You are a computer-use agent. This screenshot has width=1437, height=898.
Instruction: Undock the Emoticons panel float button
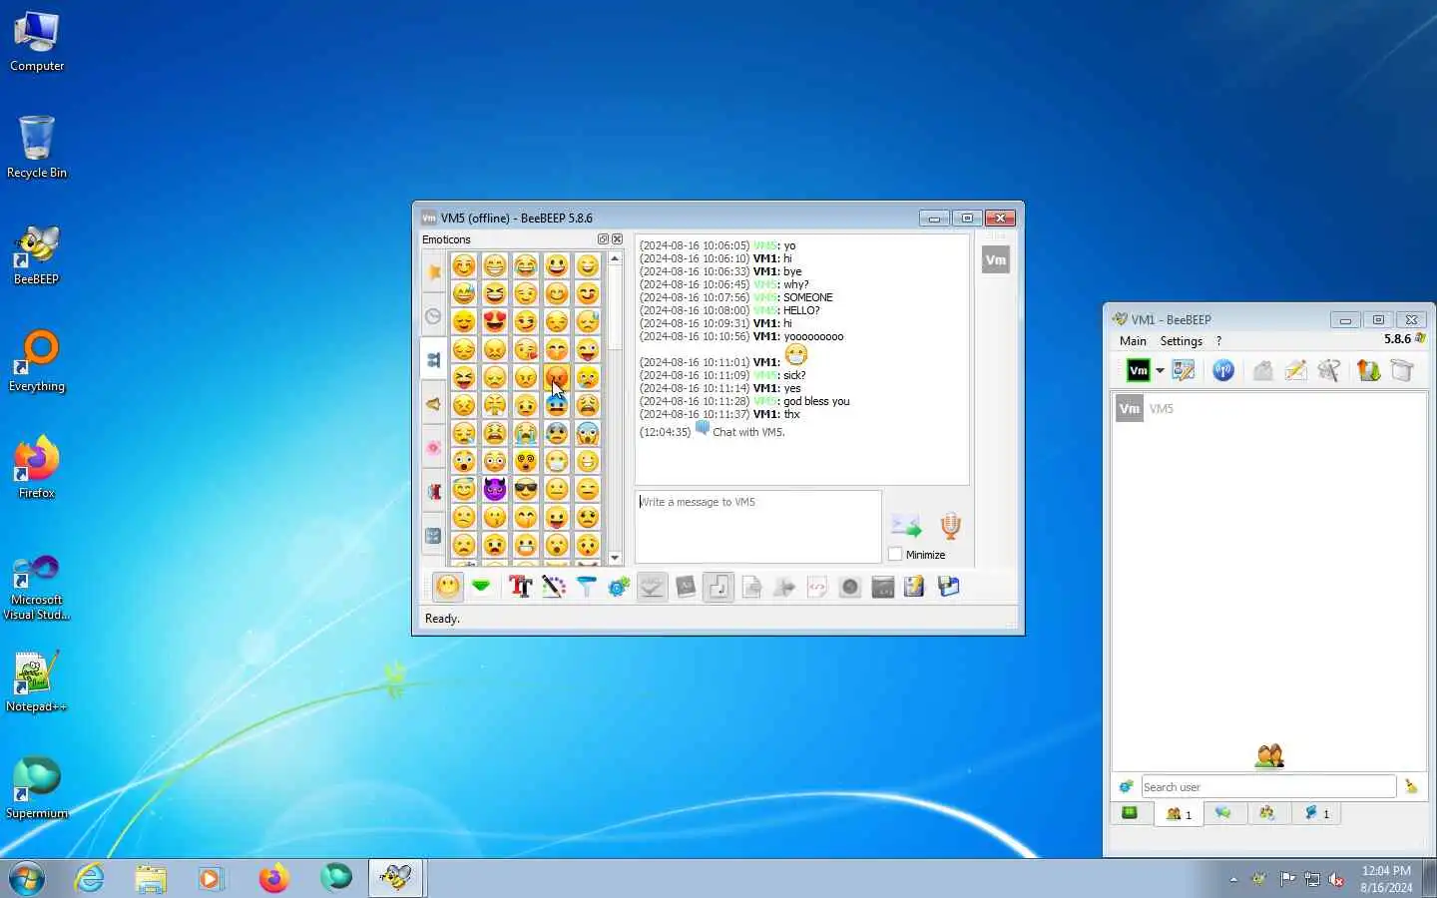click(x=603, y=239)
